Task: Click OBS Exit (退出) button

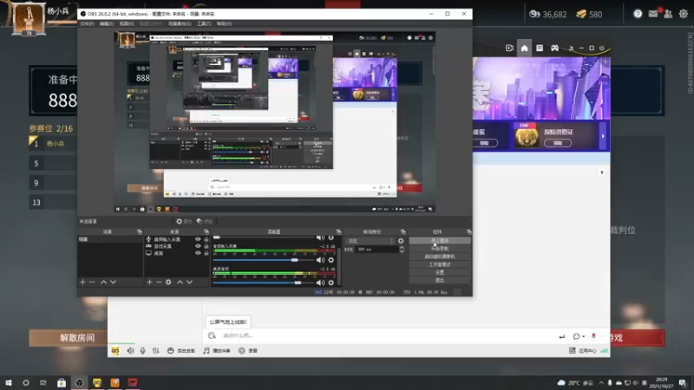Action: (x=440, y=280)
